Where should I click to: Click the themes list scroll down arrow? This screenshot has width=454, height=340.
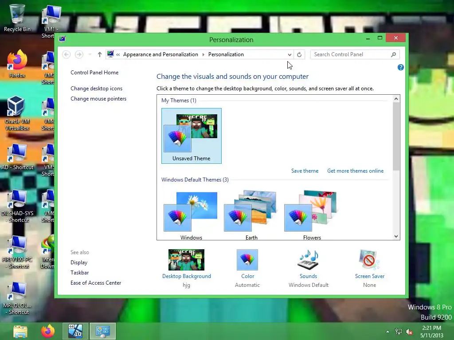click(396, 236)
